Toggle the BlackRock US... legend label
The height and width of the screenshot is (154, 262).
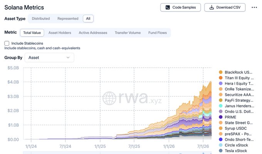(x=238, y=72)
